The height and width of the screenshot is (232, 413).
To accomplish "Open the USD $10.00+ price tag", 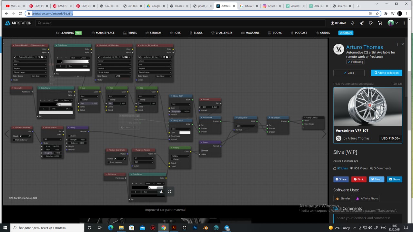I will [x=390, y=139].
